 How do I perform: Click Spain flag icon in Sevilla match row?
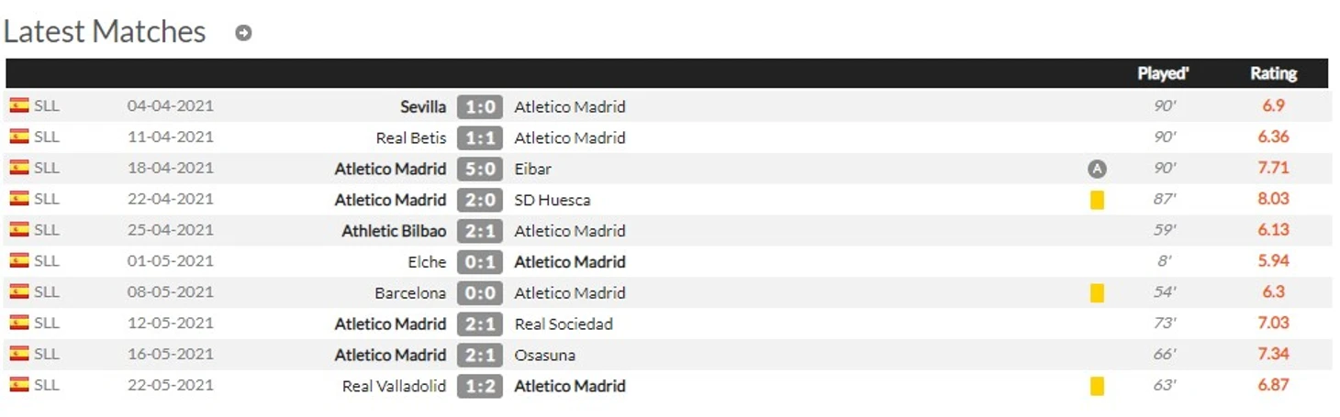[x=19, y=105]
